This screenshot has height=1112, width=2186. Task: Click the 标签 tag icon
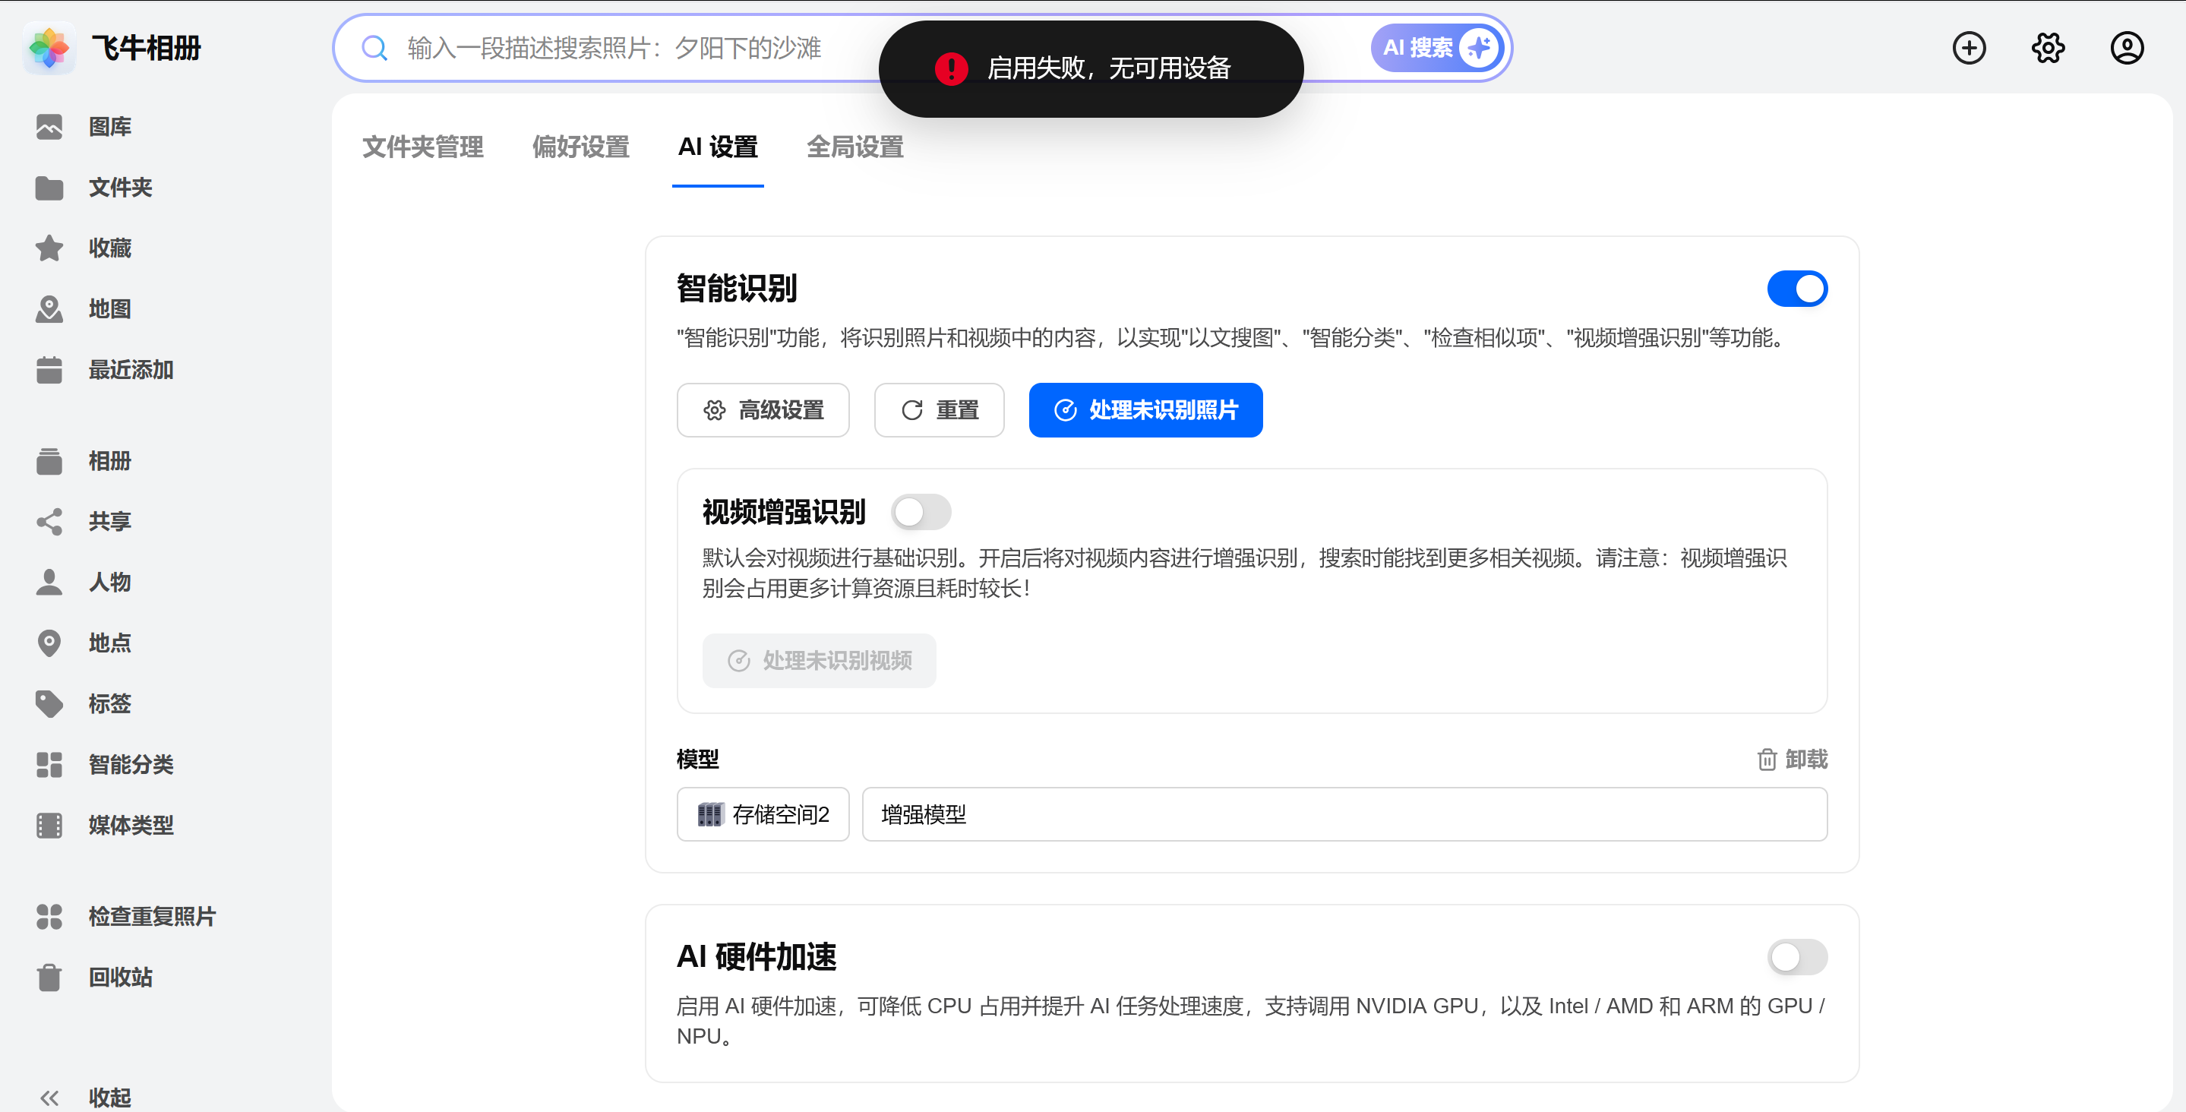[49, 703]
